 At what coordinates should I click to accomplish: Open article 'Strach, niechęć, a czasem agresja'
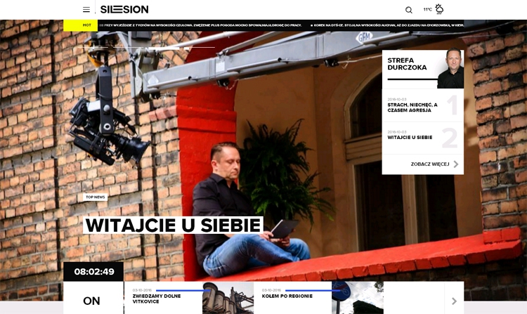point(412,107)
